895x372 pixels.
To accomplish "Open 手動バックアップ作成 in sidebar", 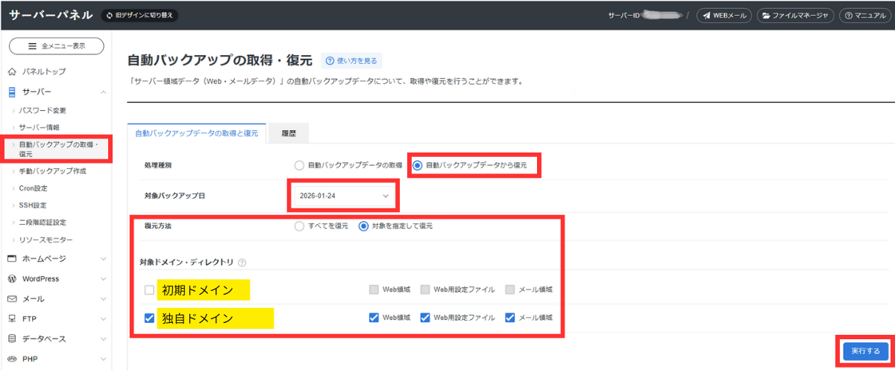I will (52, 171).
